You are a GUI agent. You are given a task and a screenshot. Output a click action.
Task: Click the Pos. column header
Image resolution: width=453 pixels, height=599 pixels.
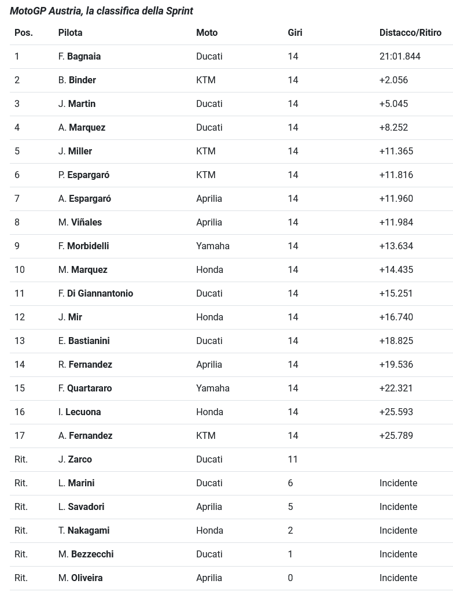pyautogui.click(x=24, y=33)
